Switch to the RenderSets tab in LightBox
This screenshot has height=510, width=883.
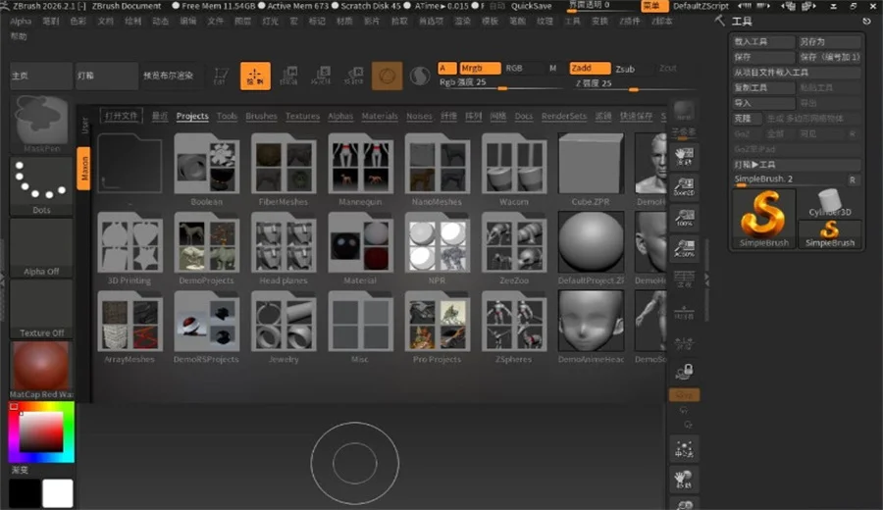(x=564, y=116)
